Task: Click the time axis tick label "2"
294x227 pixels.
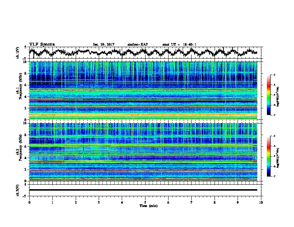Action: (x=76, y=203)
